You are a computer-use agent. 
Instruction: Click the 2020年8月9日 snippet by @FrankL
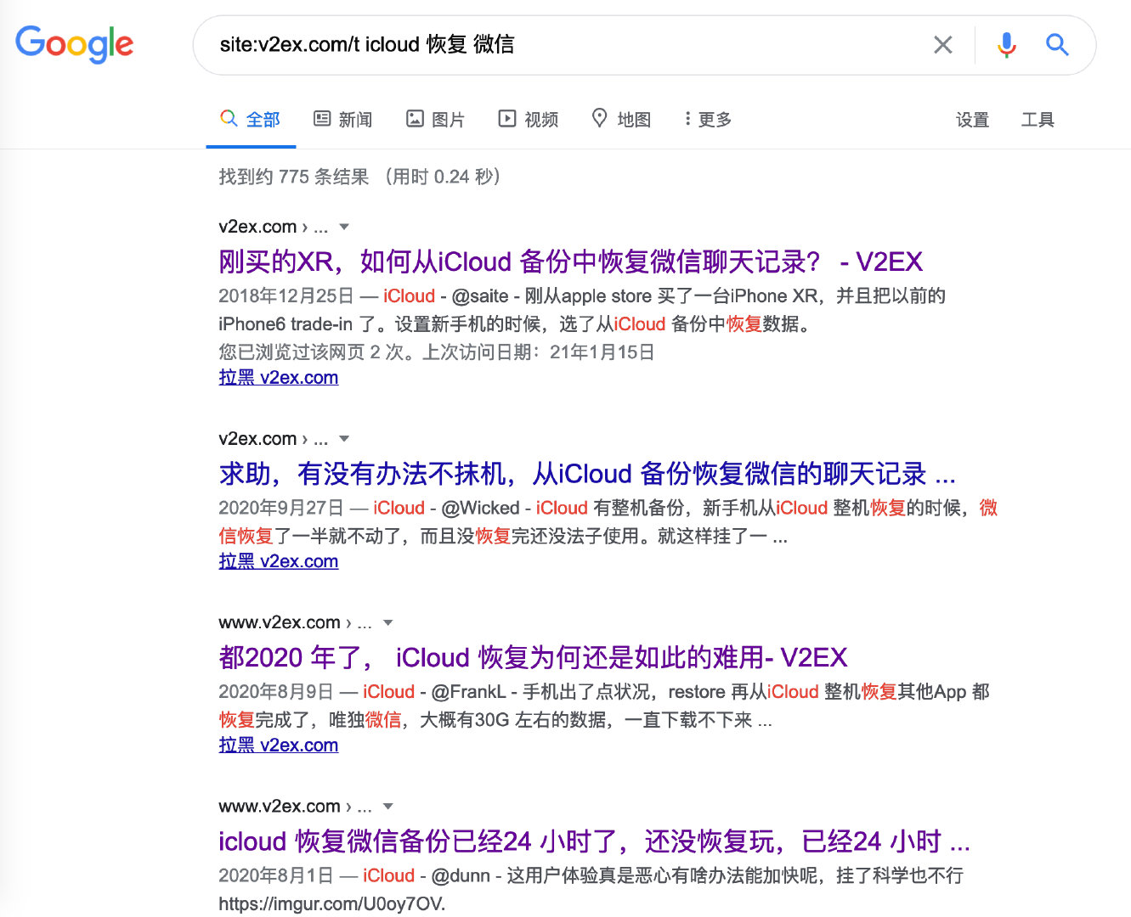pyautogui.click(x=604, y=706)
